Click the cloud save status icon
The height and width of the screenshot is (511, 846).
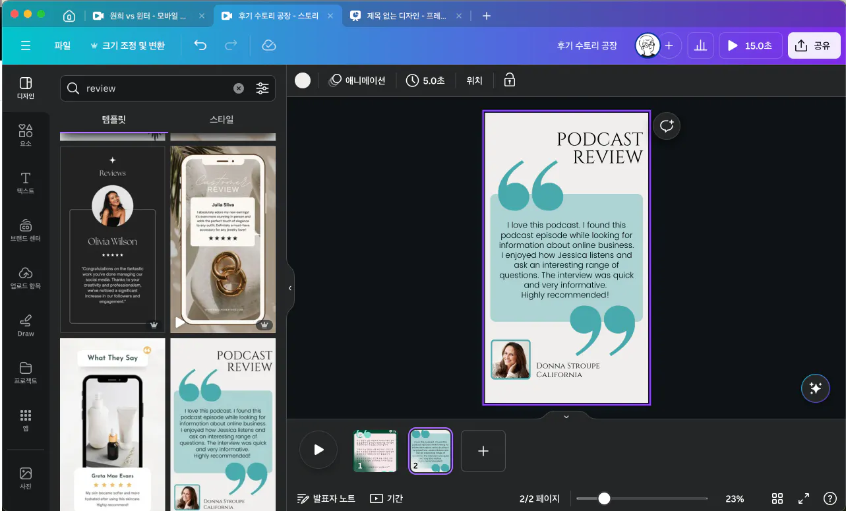pyautogui.click(x=268, y=45)
